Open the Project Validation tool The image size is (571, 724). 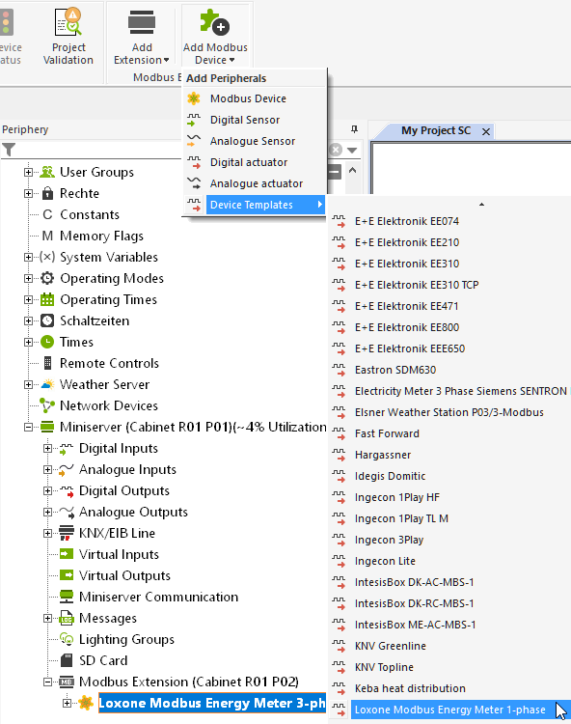68,37
